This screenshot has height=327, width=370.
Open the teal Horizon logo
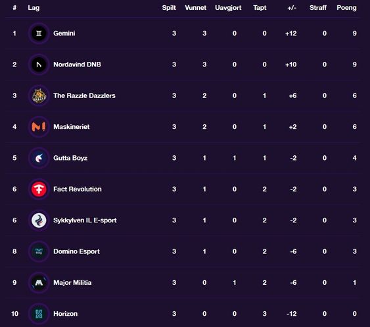click(39, 314)
